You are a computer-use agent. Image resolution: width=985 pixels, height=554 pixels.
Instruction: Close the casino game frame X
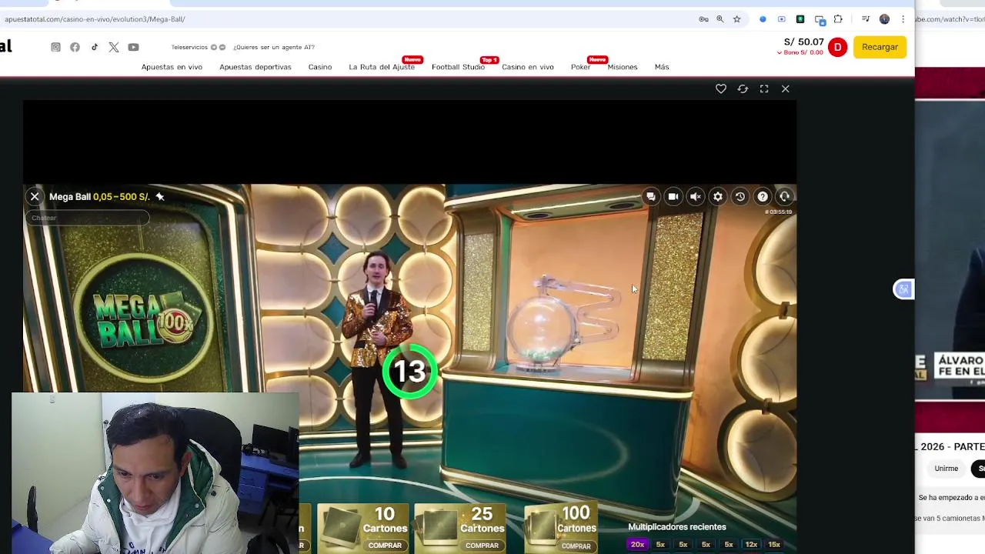click(x=786, y=89)
